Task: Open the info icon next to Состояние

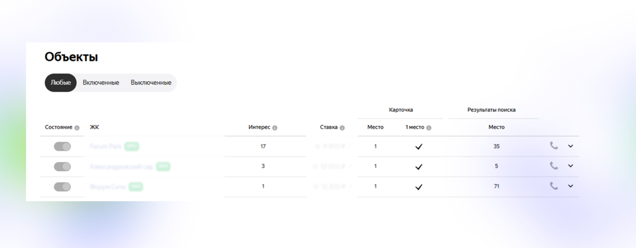Action: tap(77, 128)
